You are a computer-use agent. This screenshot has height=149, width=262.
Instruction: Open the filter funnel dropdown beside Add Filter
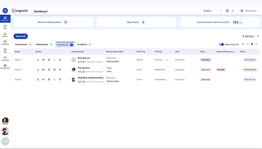[258, 36]
